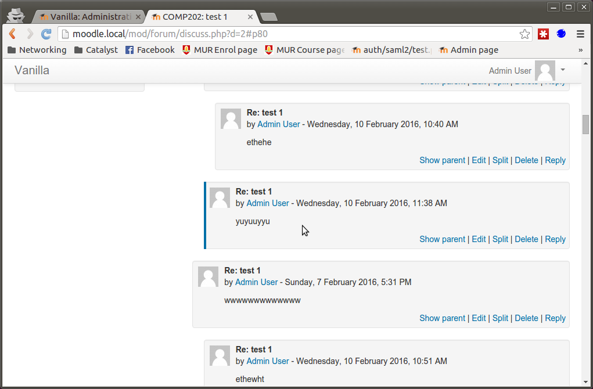The width and height of the screenshot is (593, 389).
Task: Click the incognito spy icon
Action: 16,16
